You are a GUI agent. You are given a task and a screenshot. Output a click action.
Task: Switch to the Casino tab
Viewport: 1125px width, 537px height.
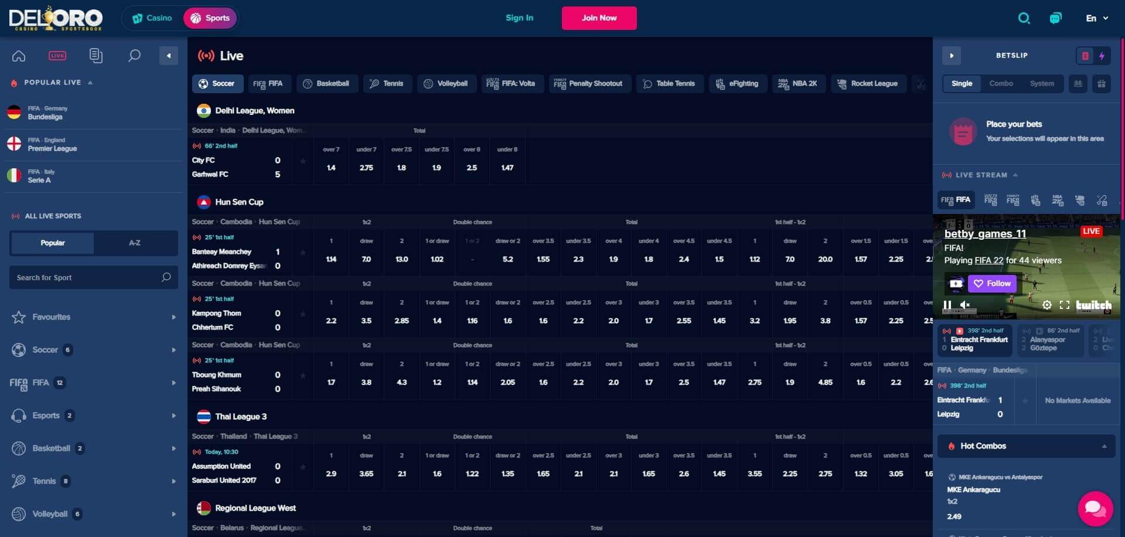click(x=152, y=18)
